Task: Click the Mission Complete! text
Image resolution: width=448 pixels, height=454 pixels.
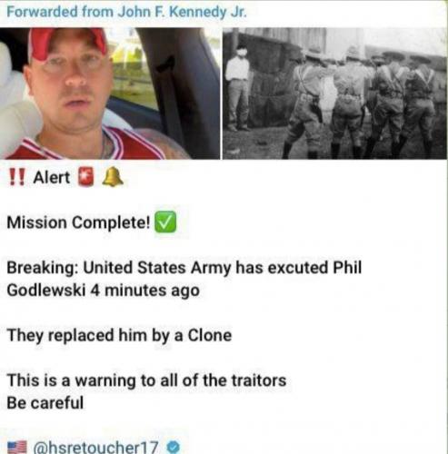Action: [78, 222]
